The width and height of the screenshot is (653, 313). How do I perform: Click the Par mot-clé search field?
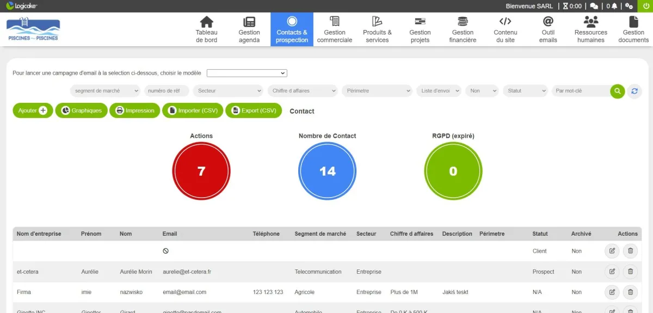point(580,91)
